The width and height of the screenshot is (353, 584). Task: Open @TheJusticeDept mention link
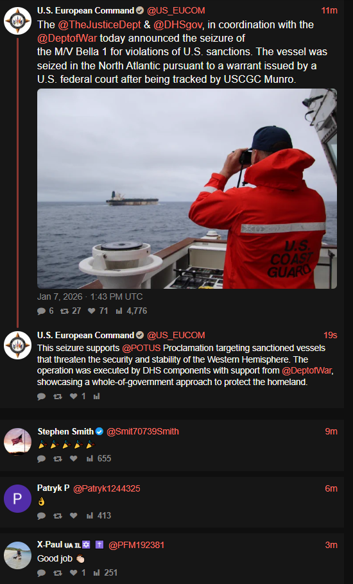click(x=99, y=25)
